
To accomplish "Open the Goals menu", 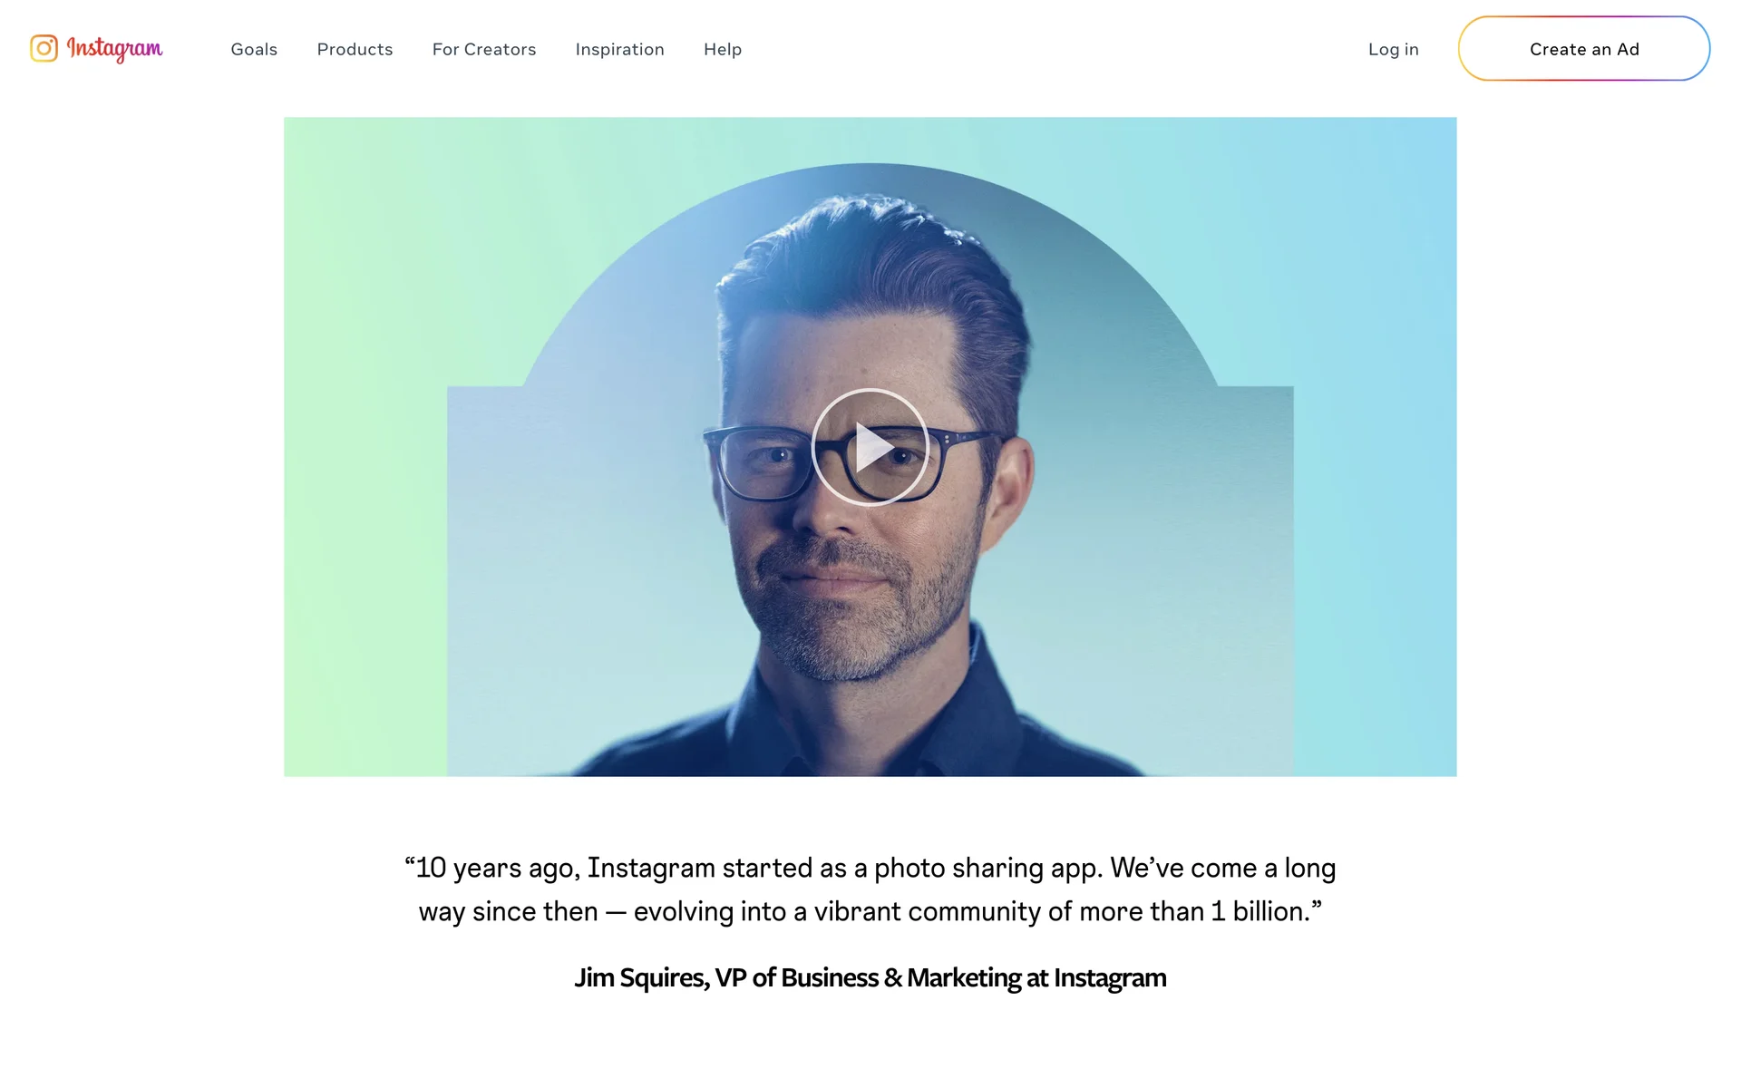I will (254, 49).
